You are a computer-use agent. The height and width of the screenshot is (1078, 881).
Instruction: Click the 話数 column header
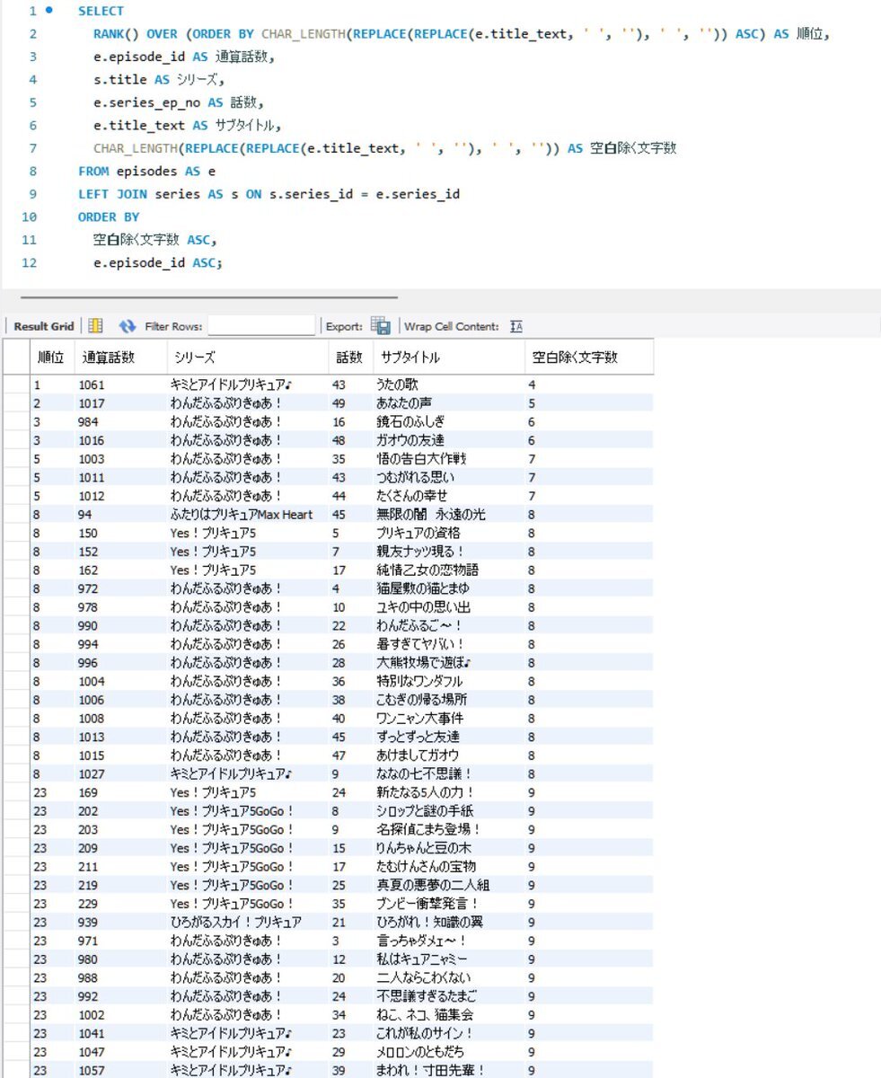point(349,357)
